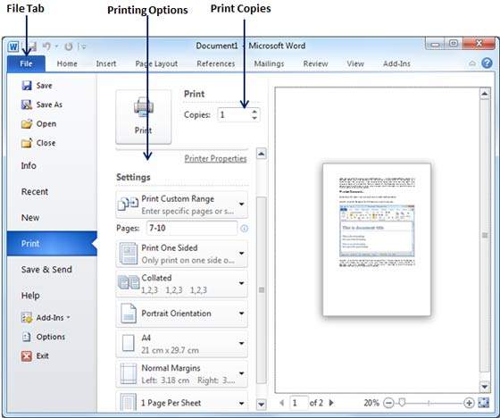Click the settings panel scroll down arrow

point(262,405)
